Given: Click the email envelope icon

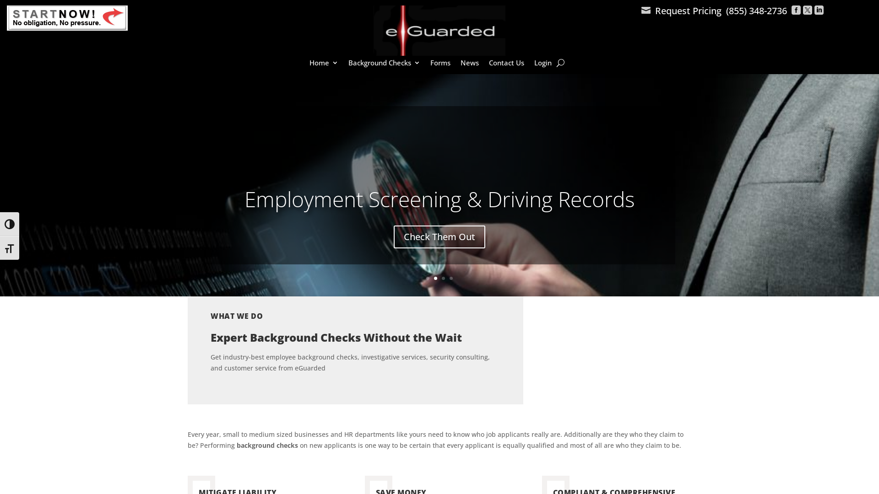Looking at the screenshot, I should (646, 10).
